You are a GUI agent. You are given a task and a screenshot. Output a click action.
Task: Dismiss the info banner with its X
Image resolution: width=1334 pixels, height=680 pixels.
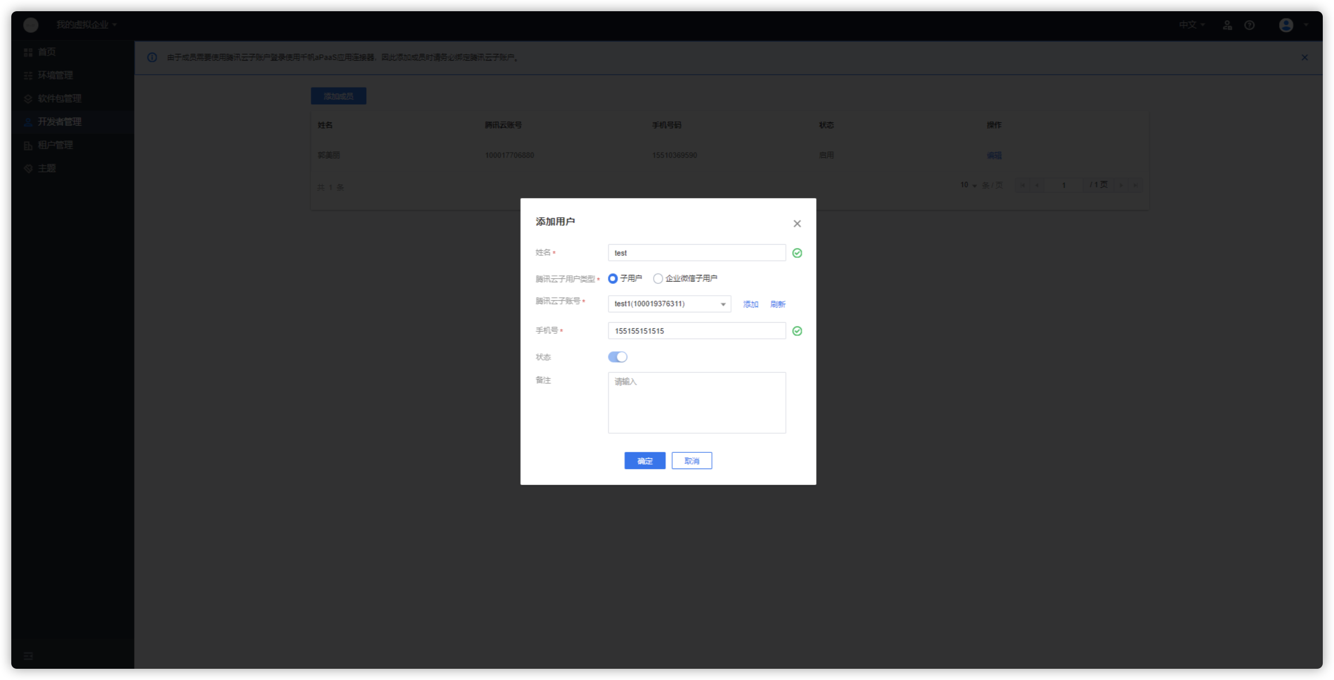[1304, 57]
